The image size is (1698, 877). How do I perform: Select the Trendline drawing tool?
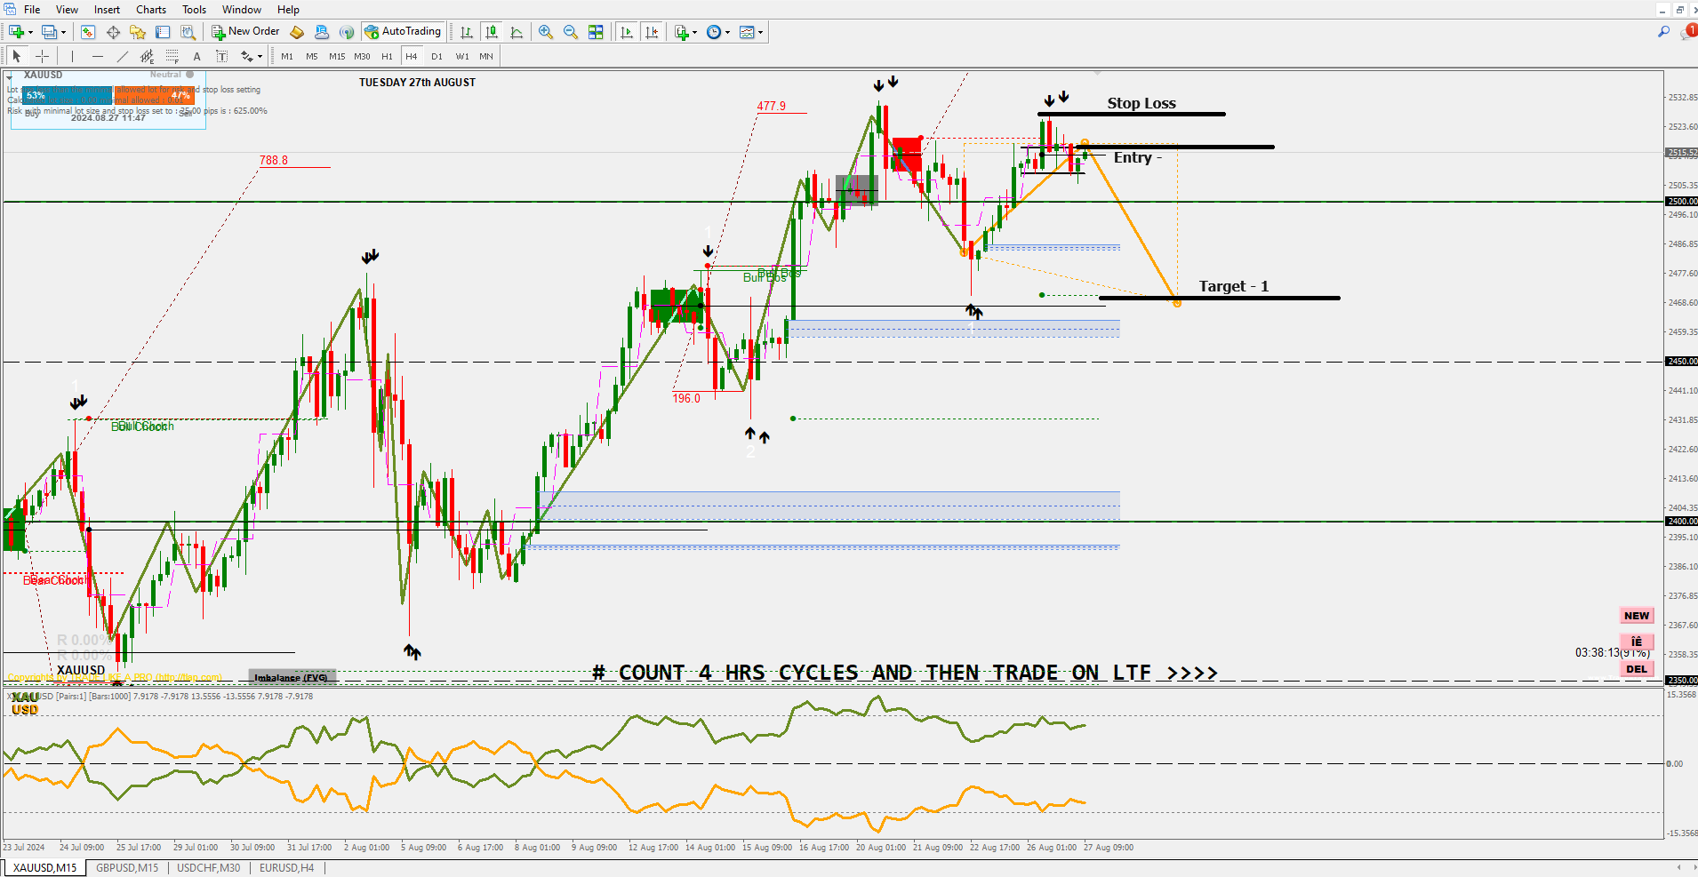point(123,56)
